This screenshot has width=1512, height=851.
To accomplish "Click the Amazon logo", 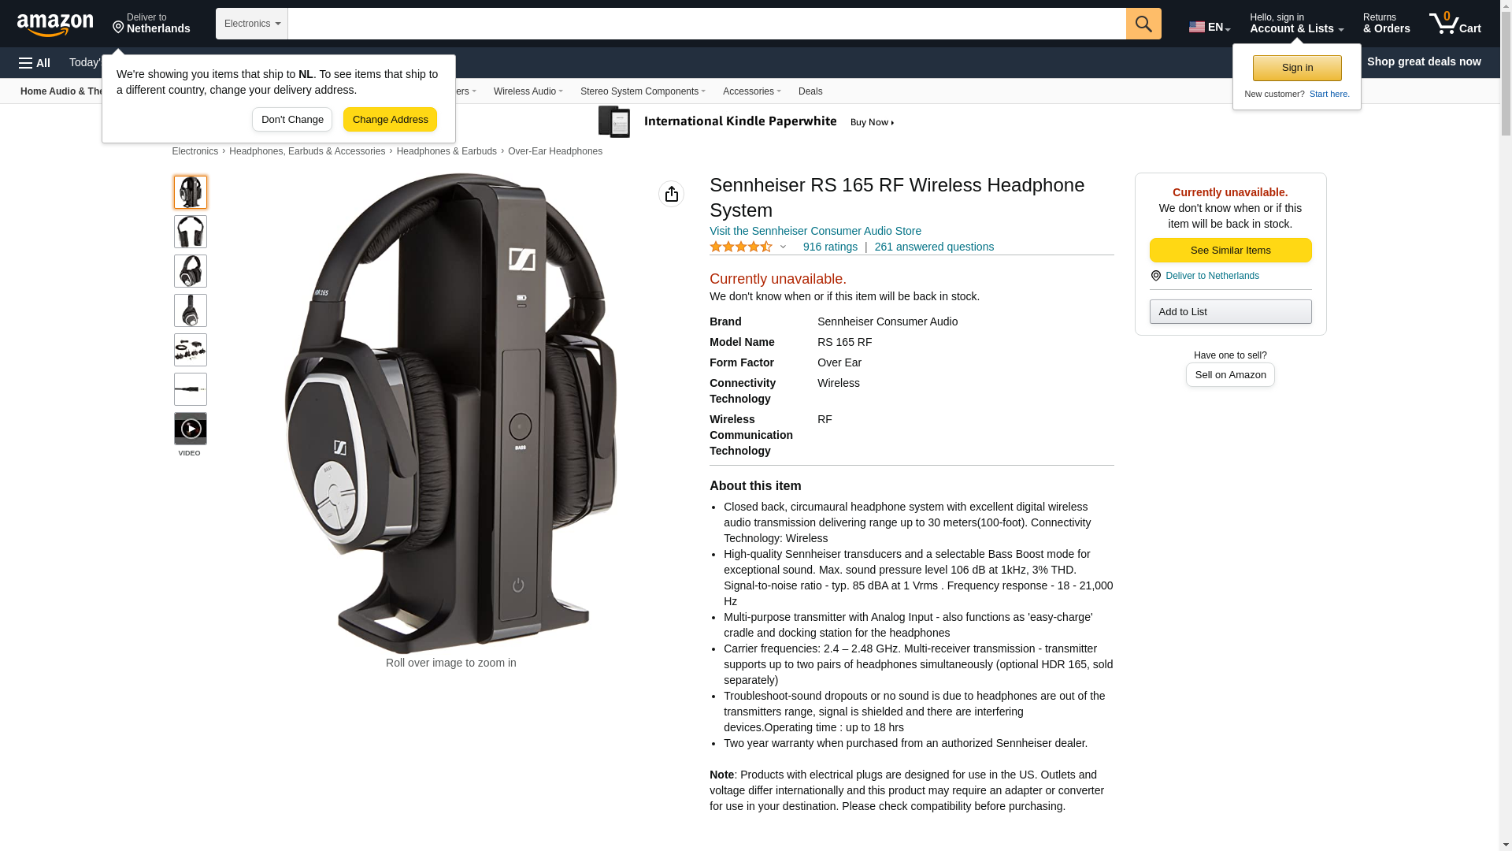I will point(55,24).
